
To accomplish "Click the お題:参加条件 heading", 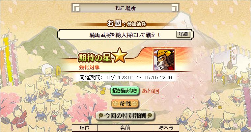I will 126,24.
